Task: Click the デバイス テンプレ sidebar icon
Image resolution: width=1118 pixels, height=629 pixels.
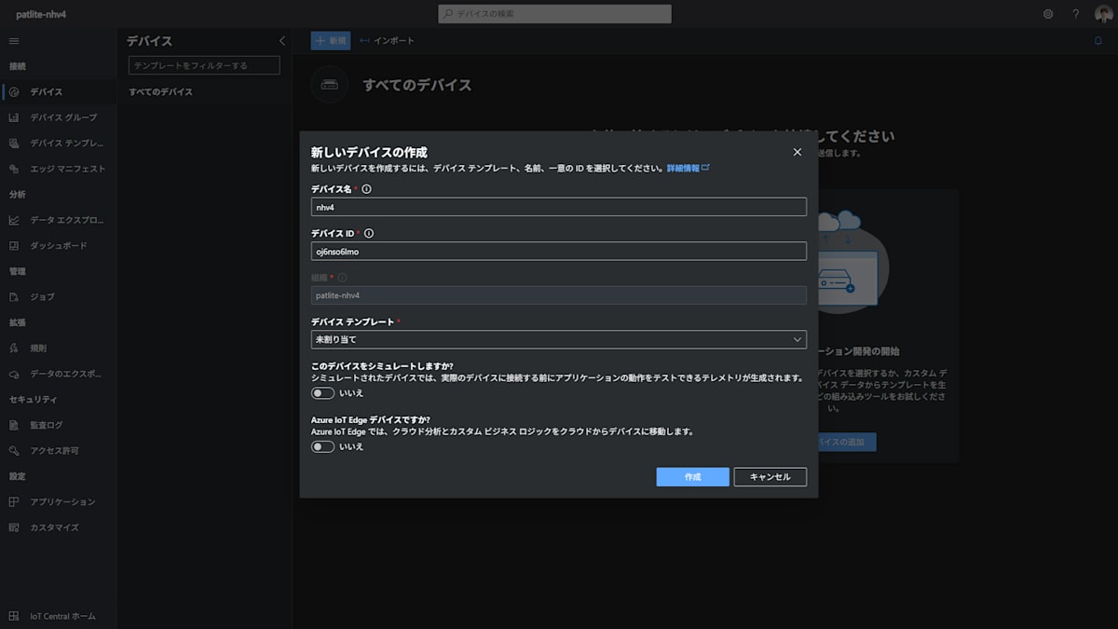Action: pyautogui.click(x=14, y=144)
